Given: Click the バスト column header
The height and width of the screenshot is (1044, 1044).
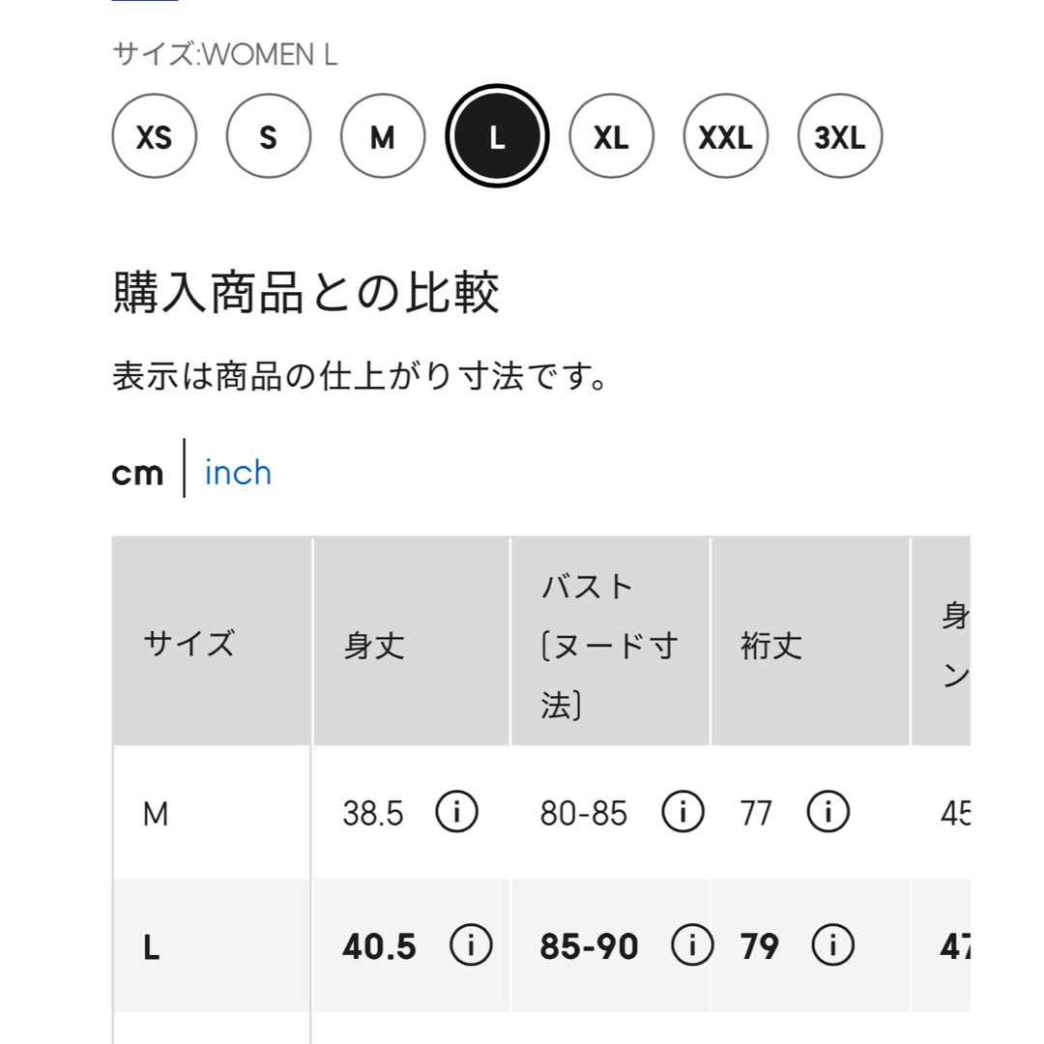Looking at the screenshot, I should [610, 642].
